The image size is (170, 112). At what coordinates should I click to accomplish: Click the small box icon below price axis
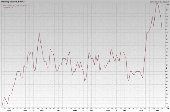click(x=167, y=107)
